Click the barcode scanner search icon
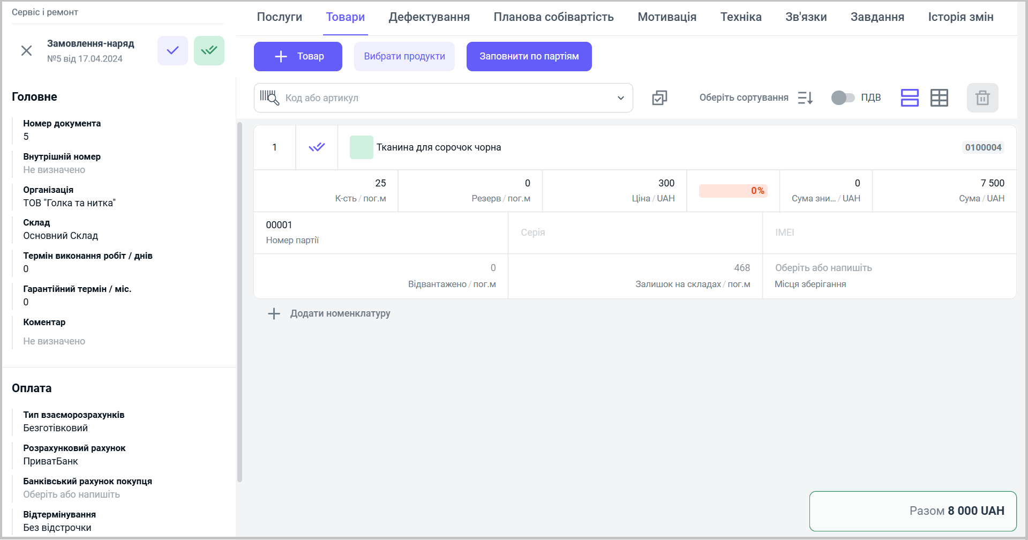1028x540 pixels. 269,97
